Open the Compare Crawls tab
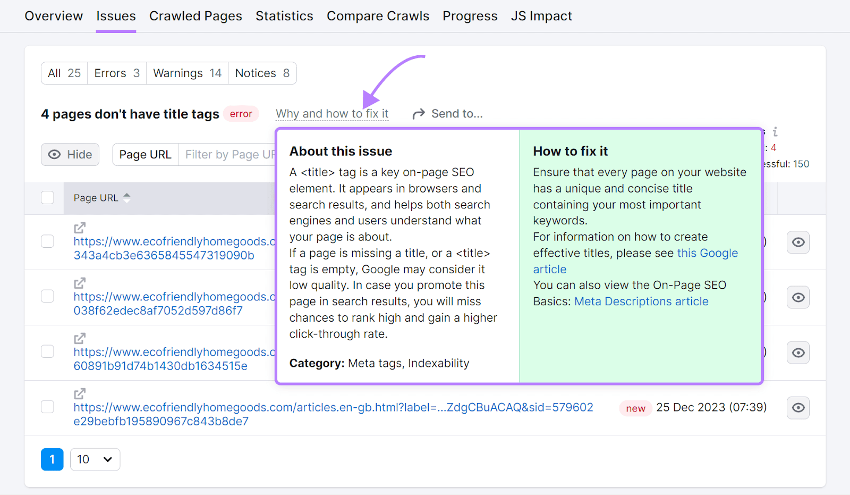 pos(378,16)
